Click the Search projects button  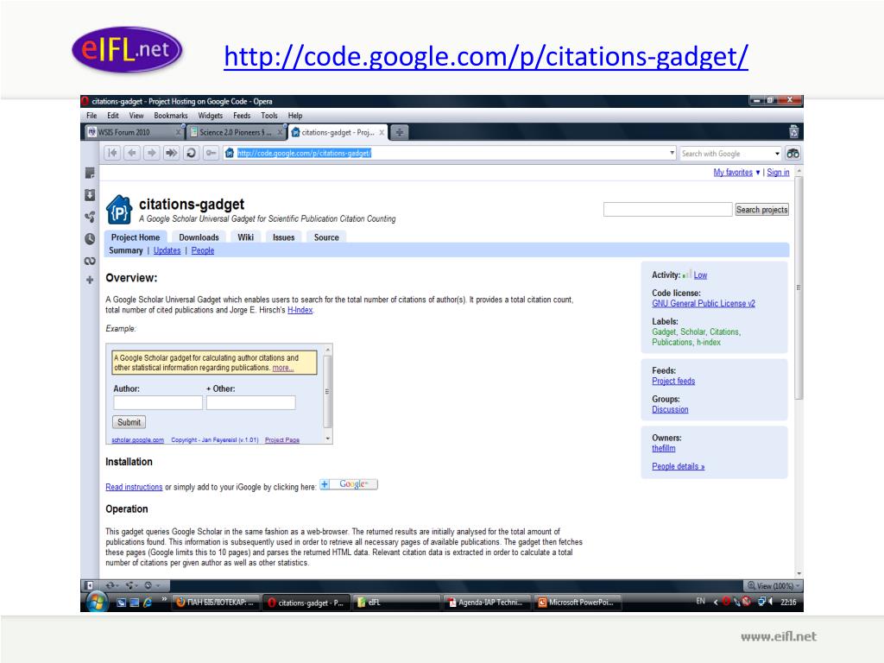pos(761,210)
